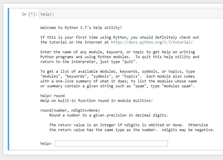
Task: Click the 'help> round' output line
Action: tap(52, 96)
